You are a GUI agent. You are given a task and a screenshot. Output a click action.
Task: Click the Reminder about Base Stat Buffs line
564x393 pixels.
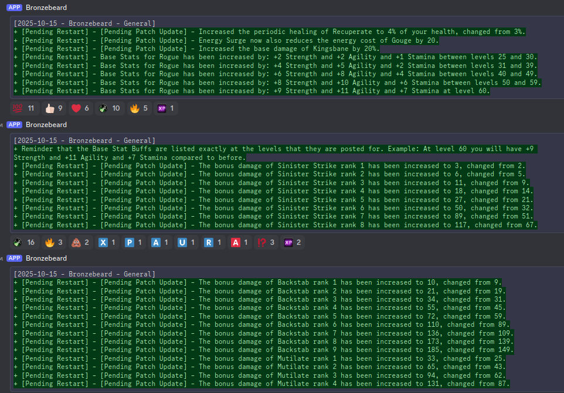click(x=276, y=153)
